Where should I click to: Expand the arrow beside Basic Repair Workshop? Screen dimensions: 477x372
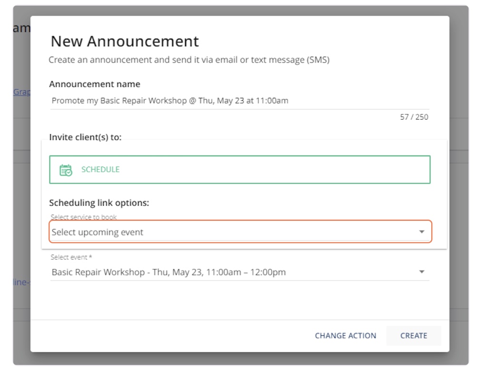click(421, 272)
